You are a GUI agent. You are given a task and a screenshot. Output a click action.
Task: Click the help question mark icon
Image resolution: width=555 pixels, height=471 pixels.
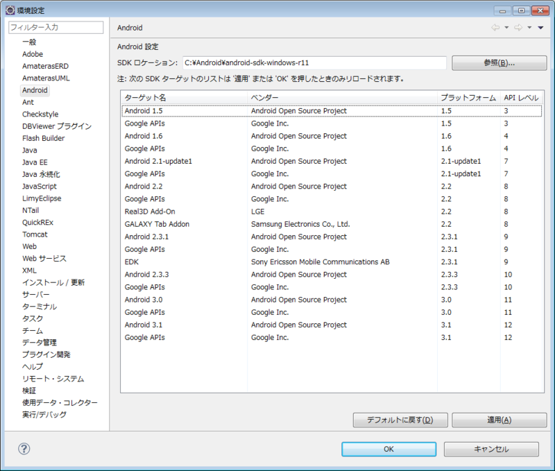tap(24, 449)
